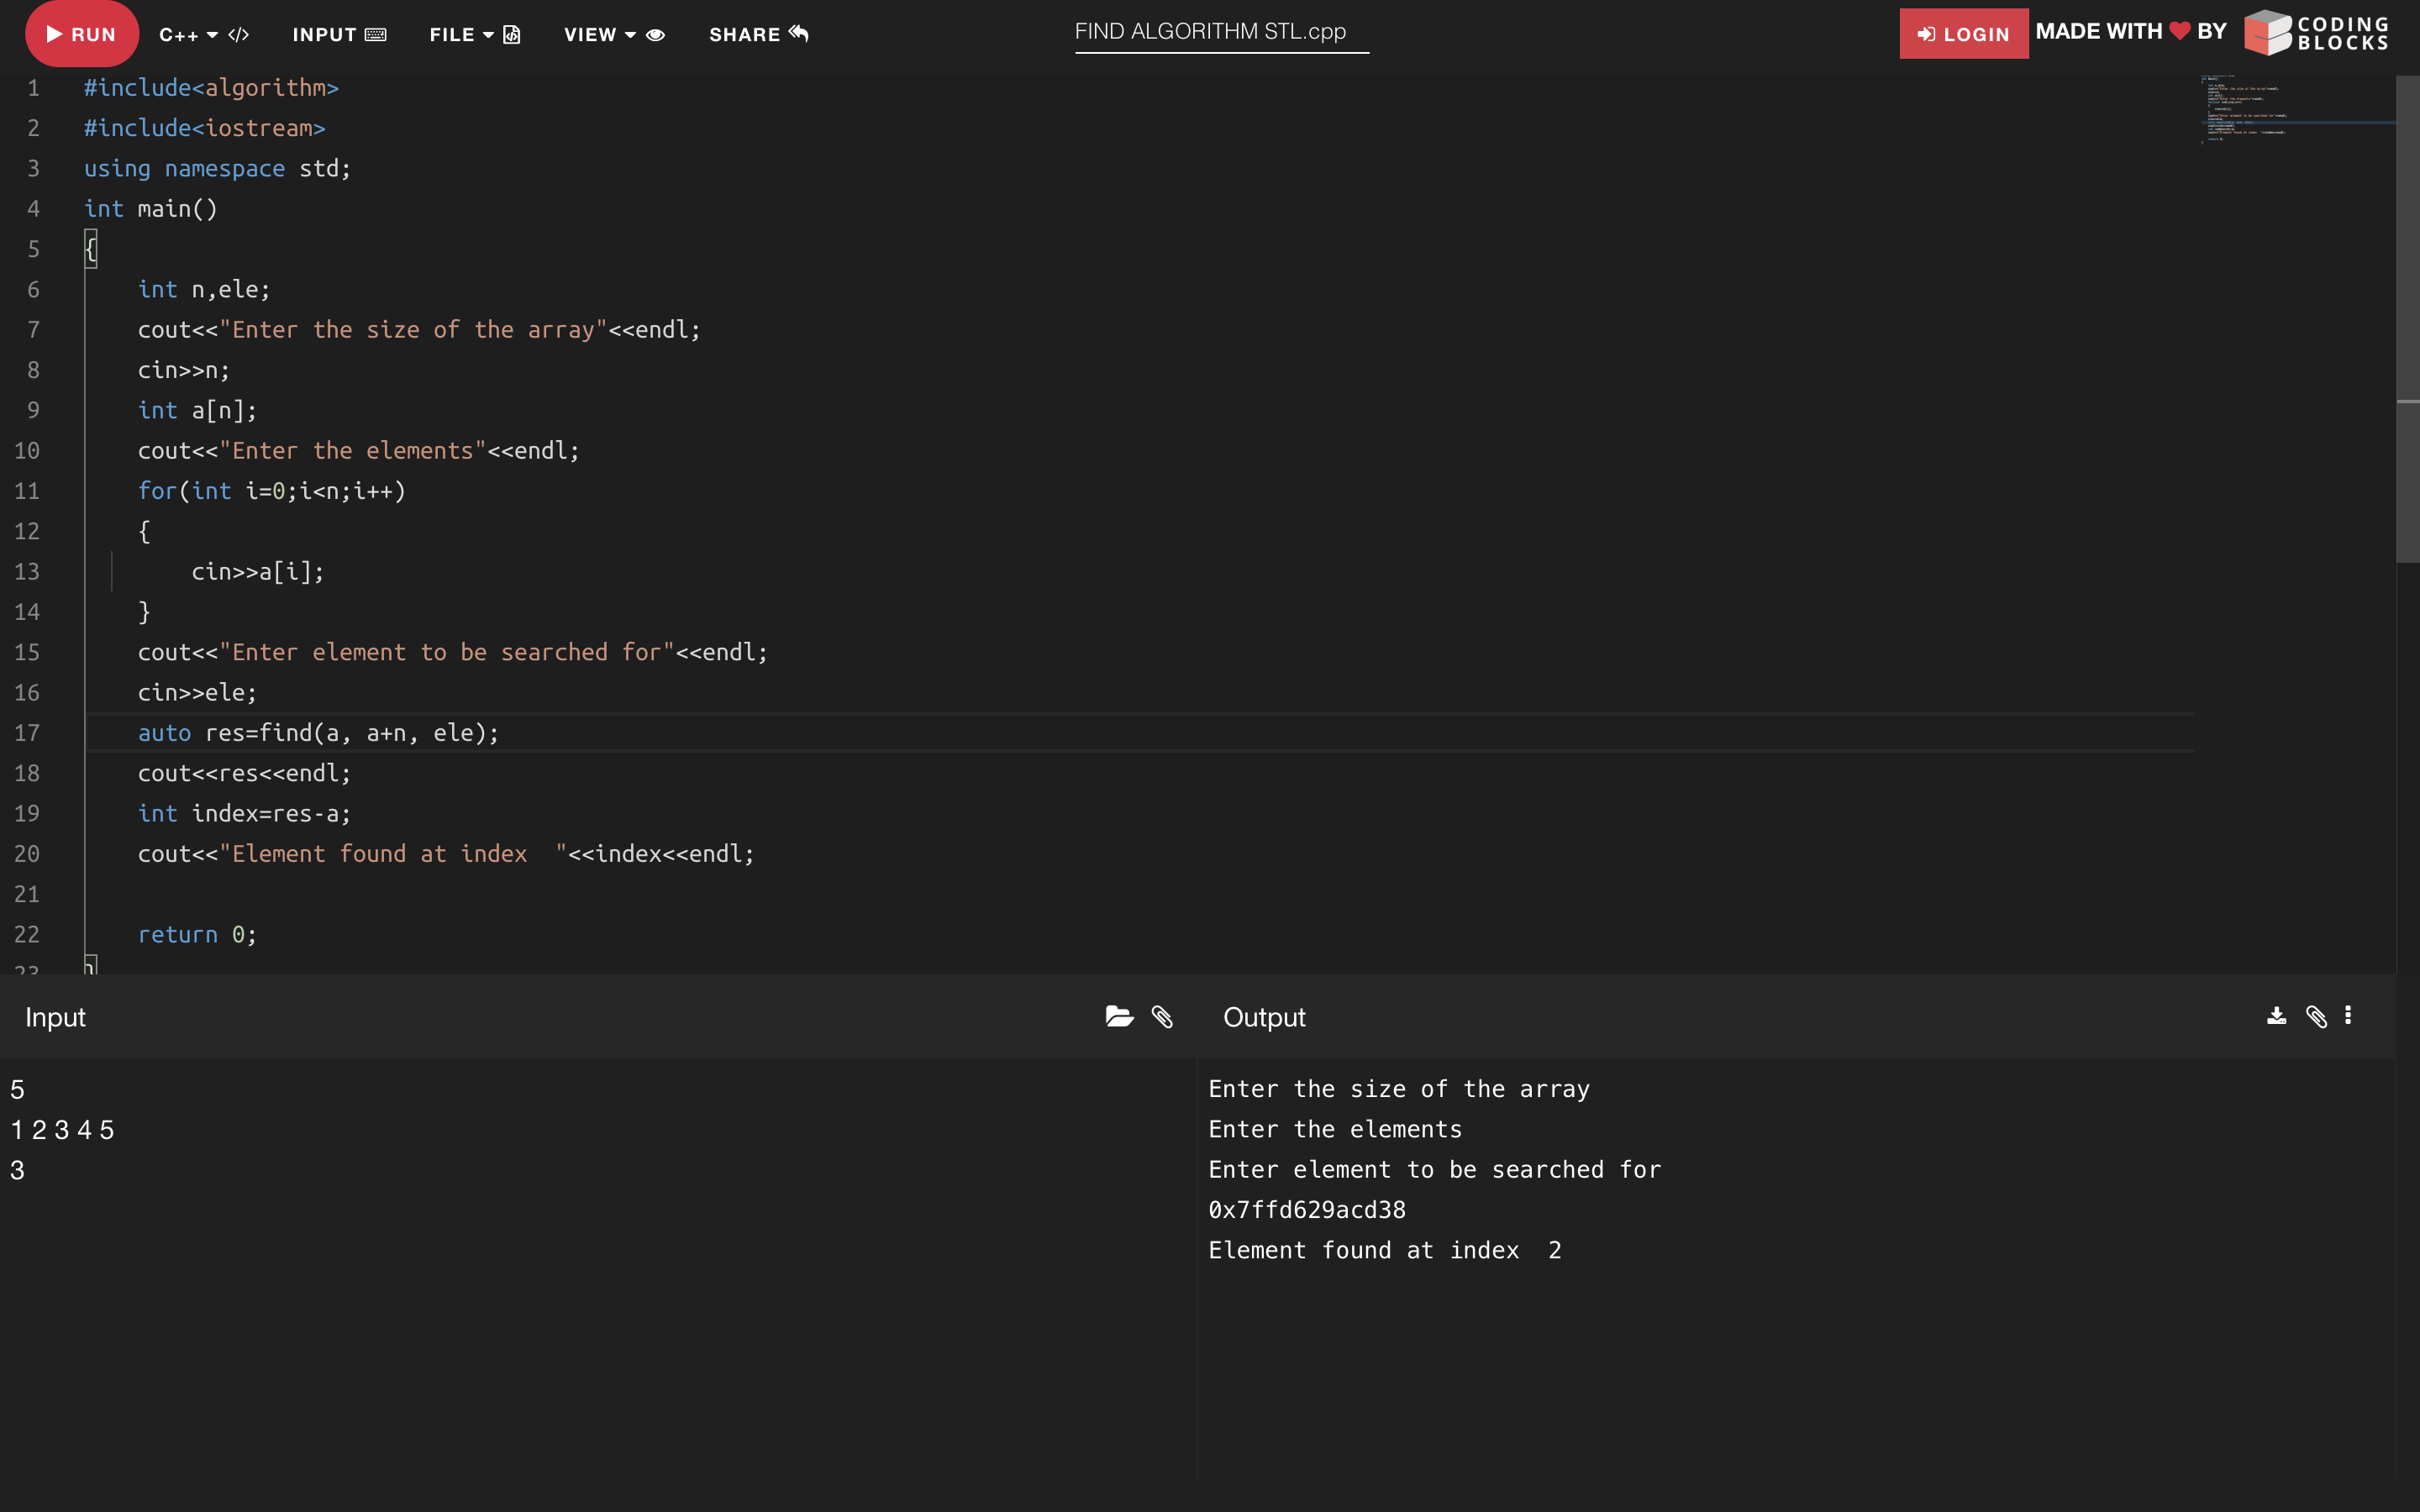Download the output with download icon
The image size is (2420, 1512).
coord(2276,1016)
